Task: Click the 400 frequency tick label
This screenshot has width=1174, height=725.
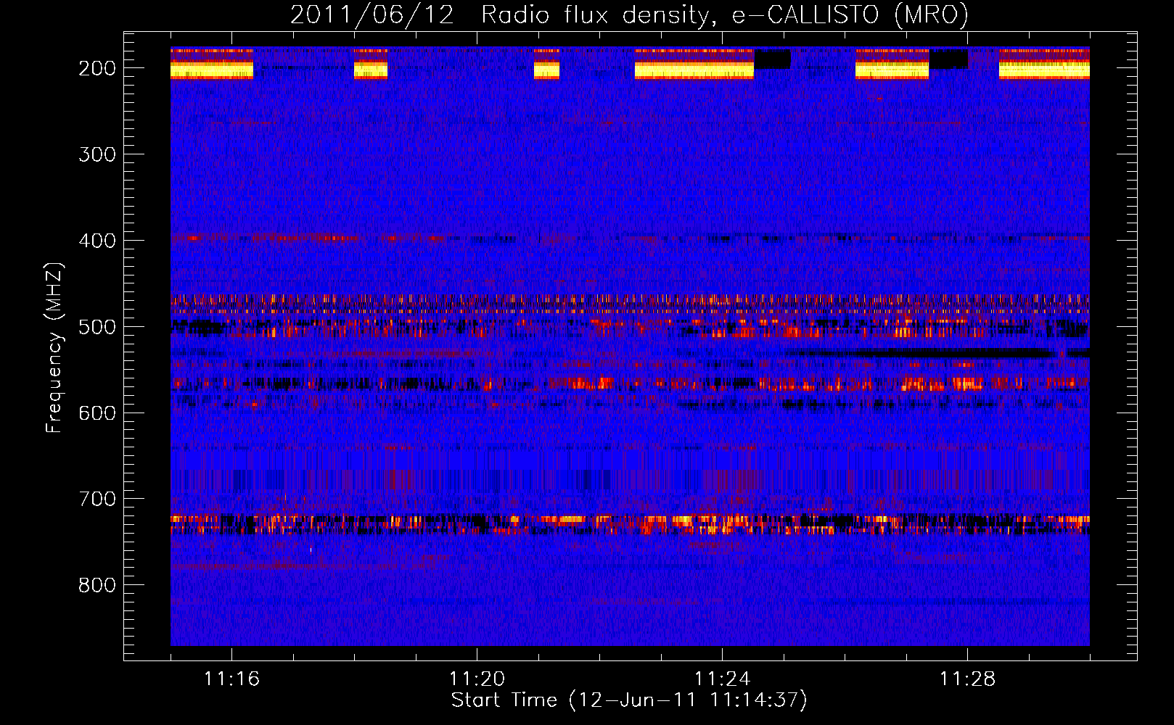Action: click(97, 241)
